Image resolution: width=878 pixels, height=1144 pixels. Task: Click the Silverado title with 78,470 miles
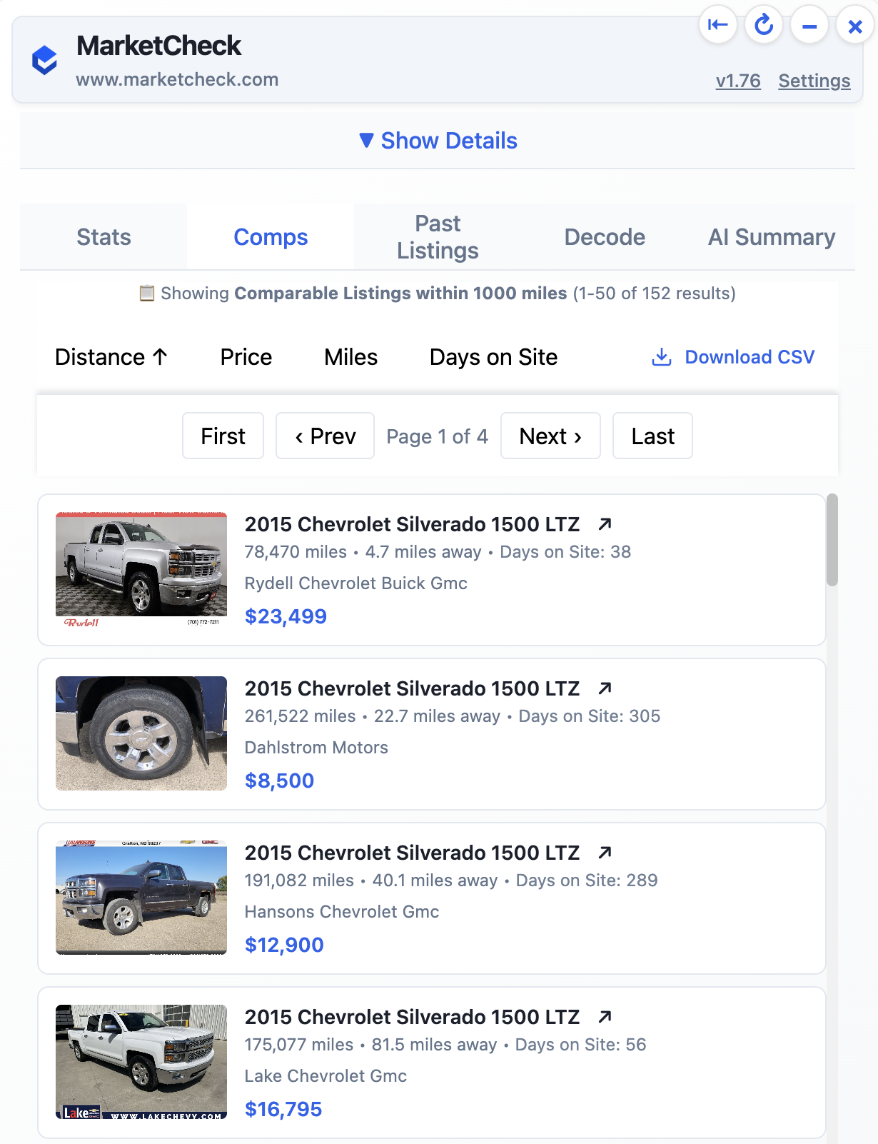coord(412,524)
